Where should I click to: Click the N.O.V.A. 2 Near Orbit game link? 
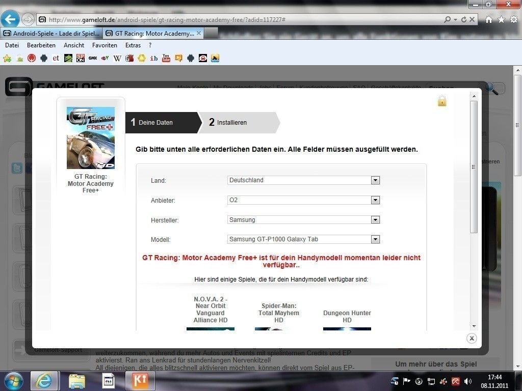click(x=211, y=310)
